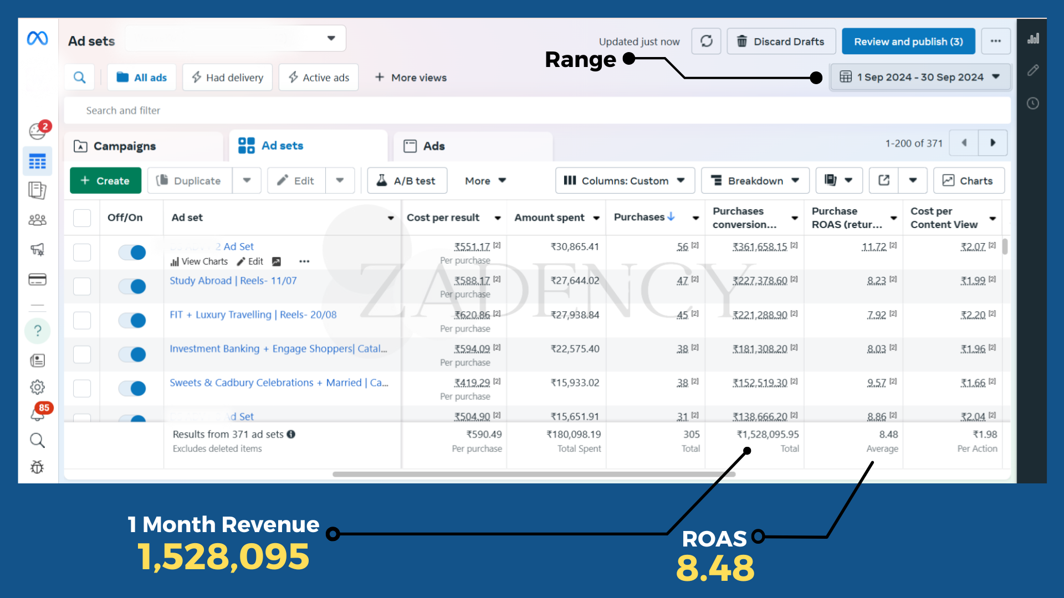Open the Billing credit card sidebar icon
Image resolution: width=1064 pixels, height=598 pixels.
pyautogui.click(x=37, y=279)
